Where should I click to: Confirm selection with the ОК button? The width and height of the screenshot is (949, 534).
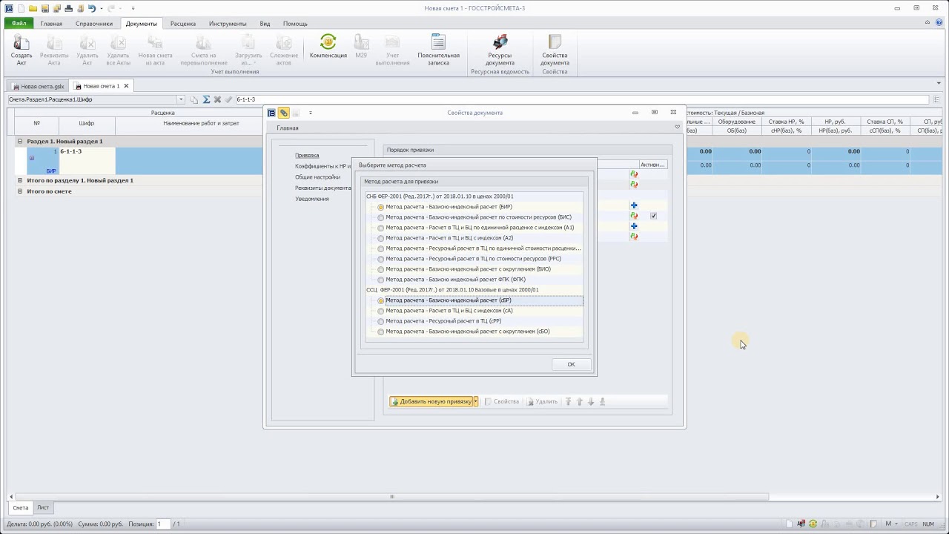click(x=571, y=364)
